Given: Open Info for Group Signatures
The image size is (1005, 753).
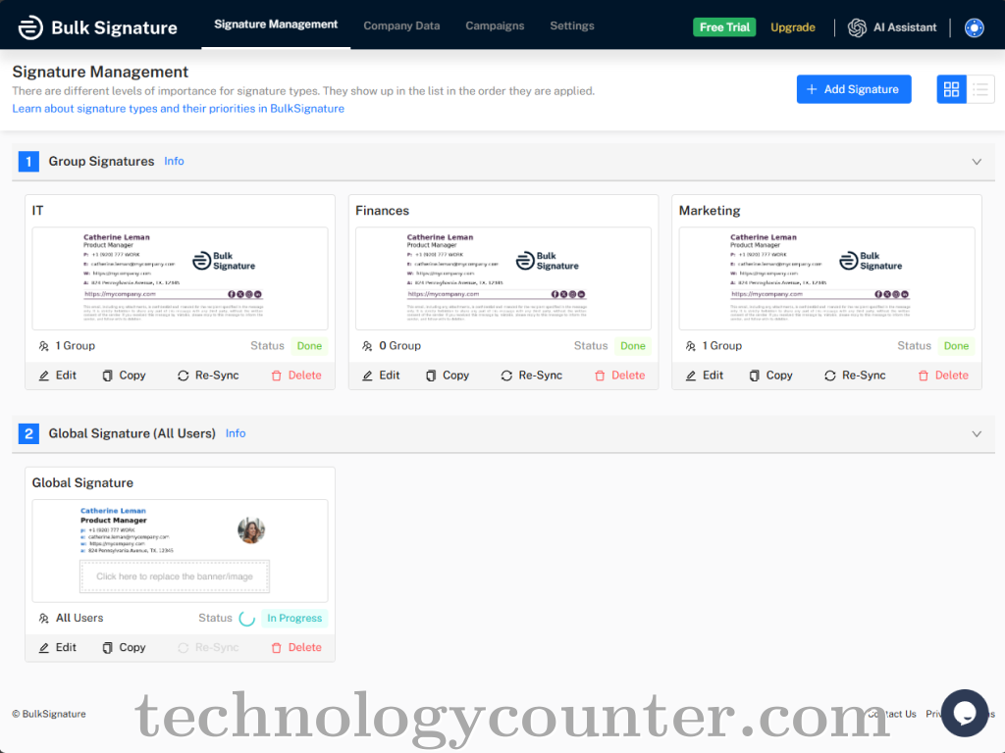Looking at the screenshot, I should pos(174,162).
